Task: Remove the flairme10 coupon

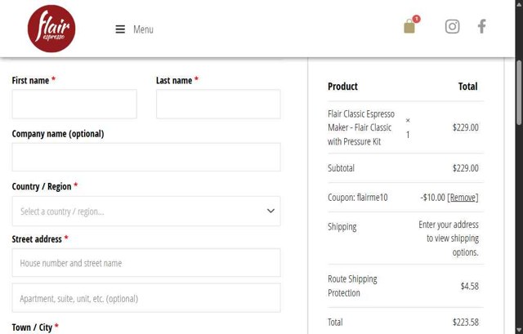Action: (x=463, y=198)
